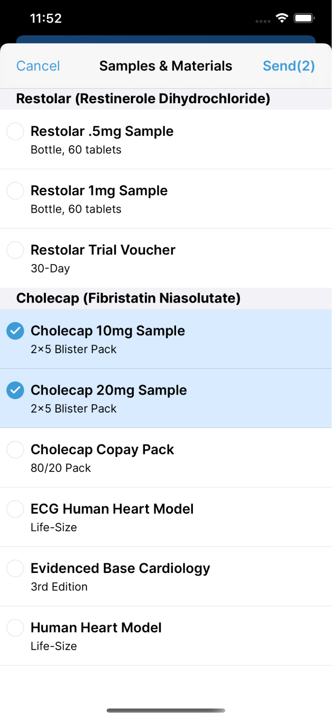Uncheck the Cholecap 20mg Sample checkmark

15,390
